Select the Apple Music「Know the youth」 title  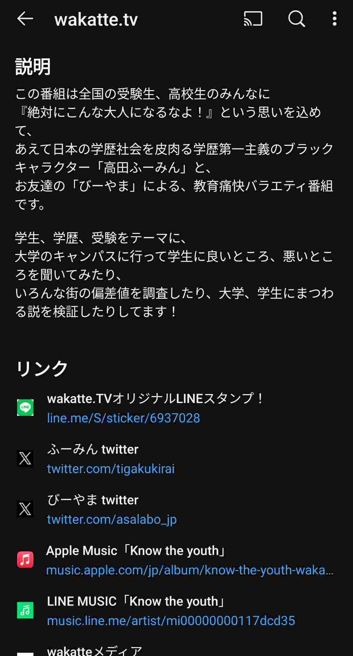136,551
